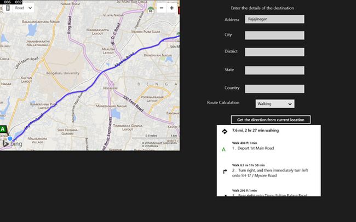Click the Brindavan Nagar map label
Viewport: 356px width, 222px height.
pos(158,55)
